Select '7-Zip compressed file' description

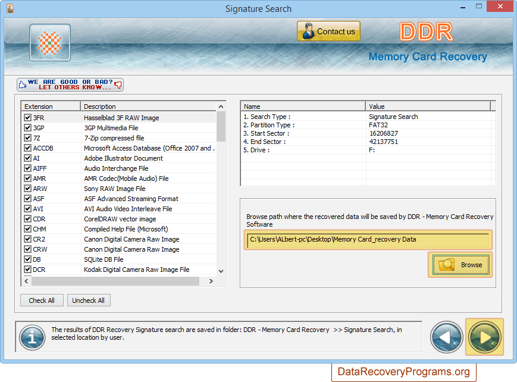[x=114, y=138]
